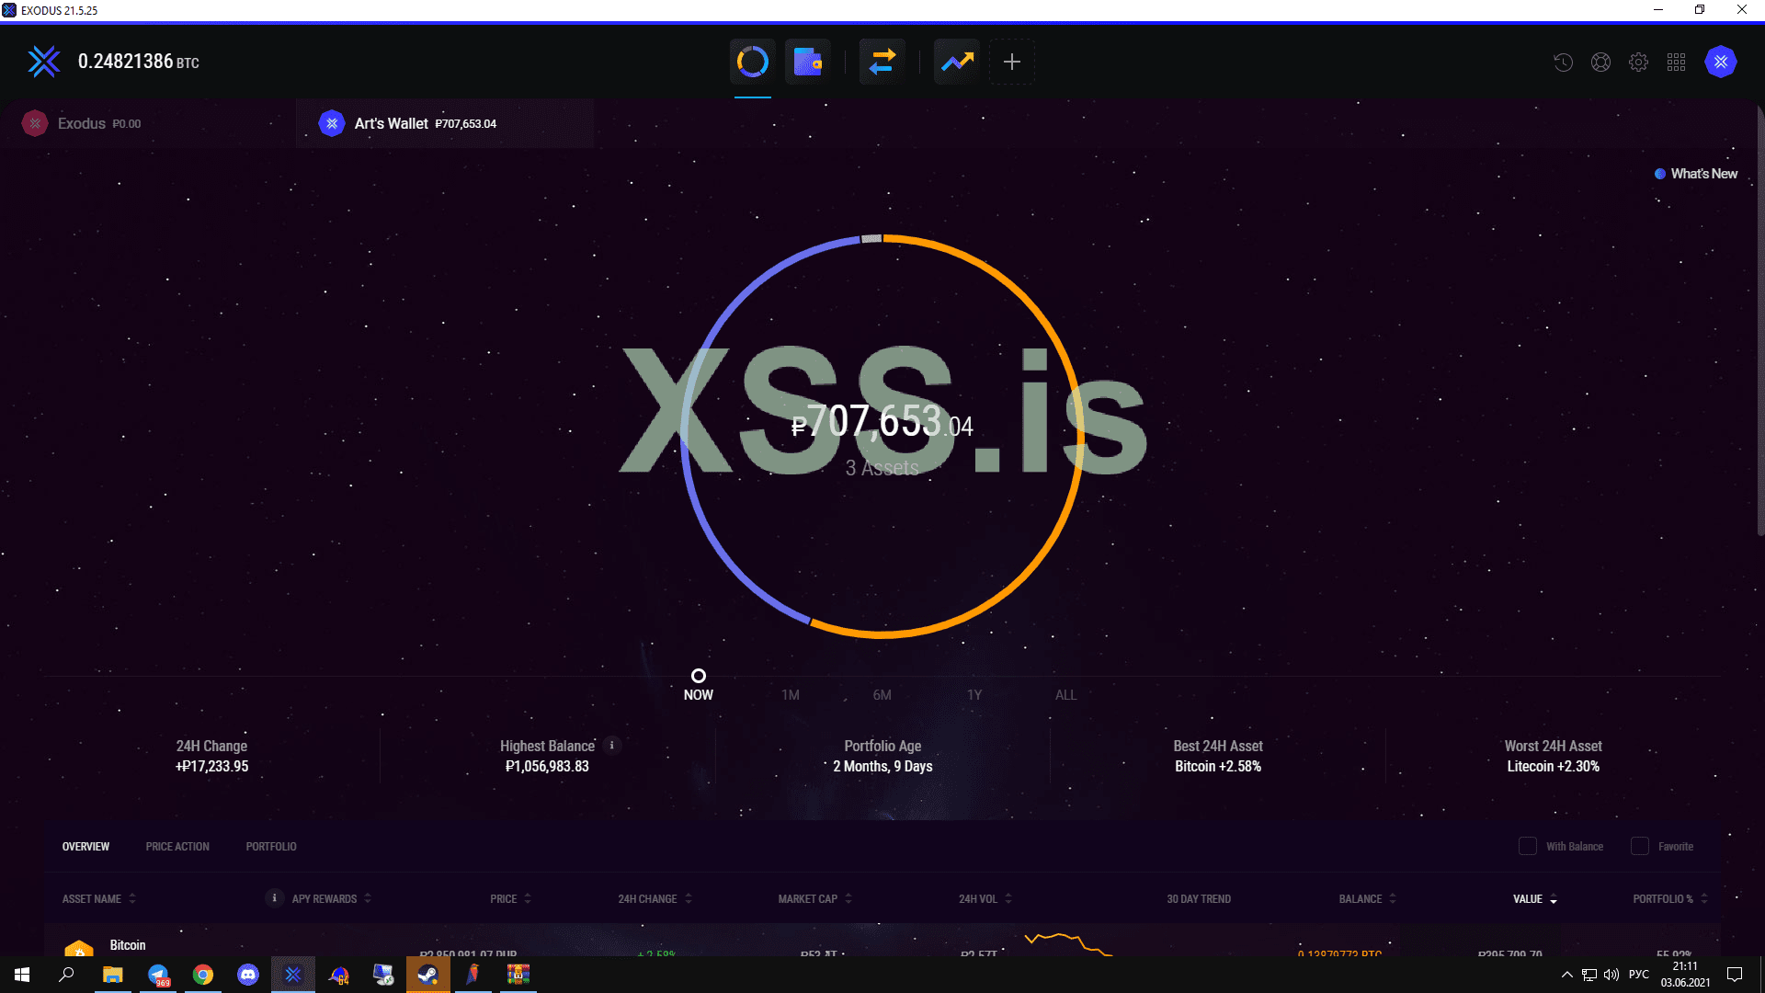
Task: Click the plus icon to add apps
Action: pyautogui.click(x=1011, y=62)
